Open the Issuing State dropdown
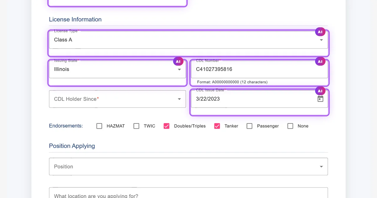The image size is (377, 198). (x=118, y=69)
